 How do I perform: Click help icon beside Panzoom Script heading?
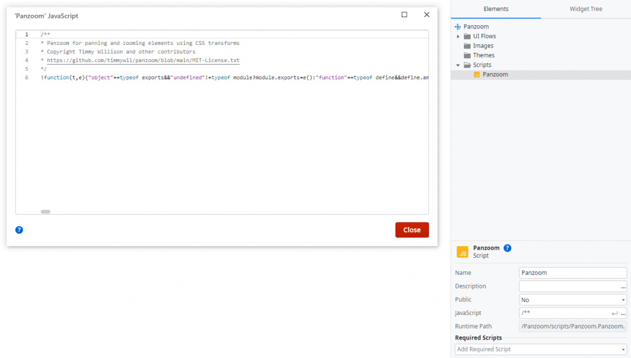(x=507, y=248)
